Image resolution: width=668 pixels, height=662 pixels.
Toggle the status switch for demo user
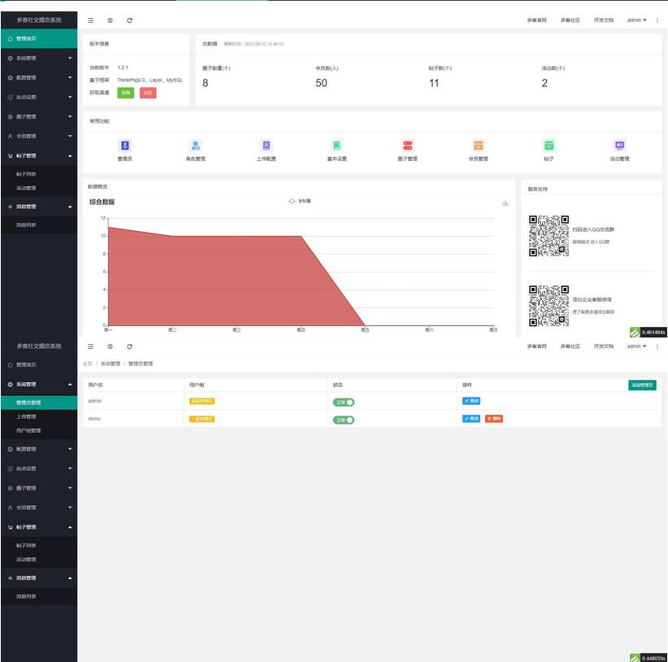[344, 420]
